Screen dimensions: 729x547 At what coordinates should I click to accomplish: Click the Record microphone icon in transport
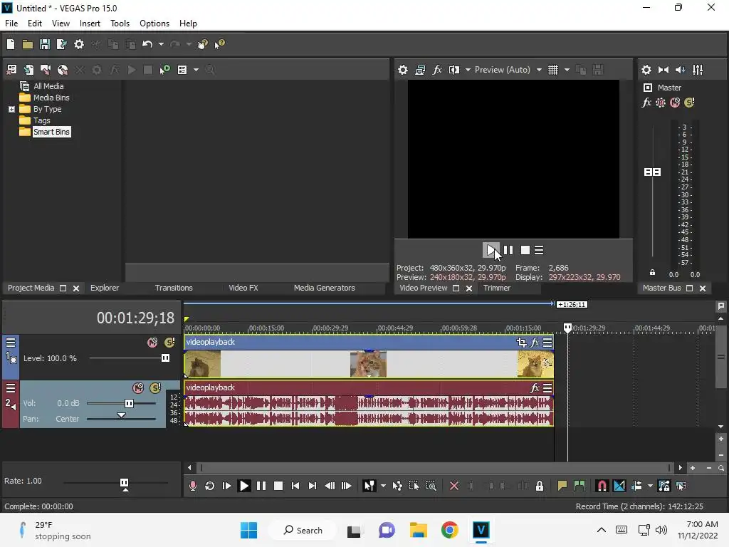[192, 486]
